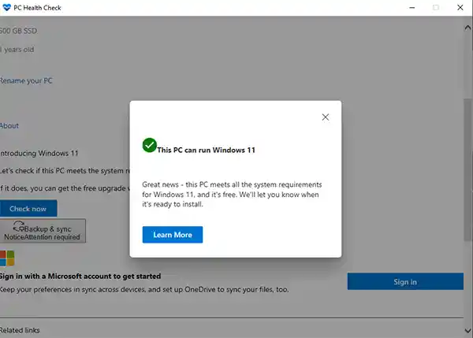473x338 pixels.
Task: Click the Microsoft logo icon
Action: 7,258
